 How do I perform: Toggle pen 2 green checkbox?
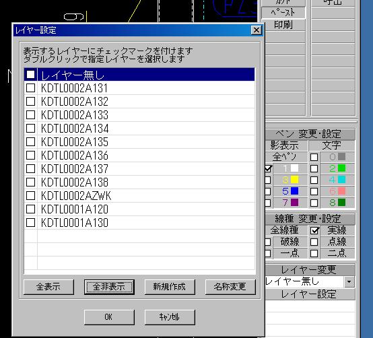(314, 168)
